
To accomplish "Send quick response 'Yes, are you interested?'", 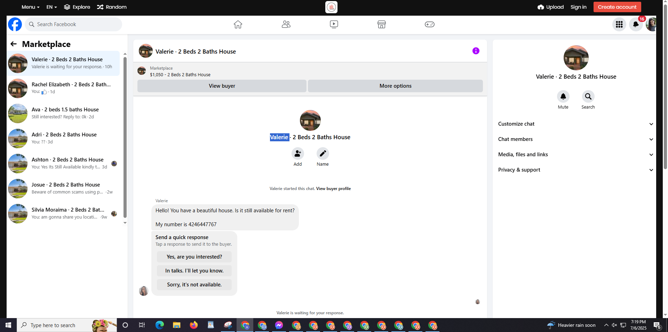I will (194, 257).
